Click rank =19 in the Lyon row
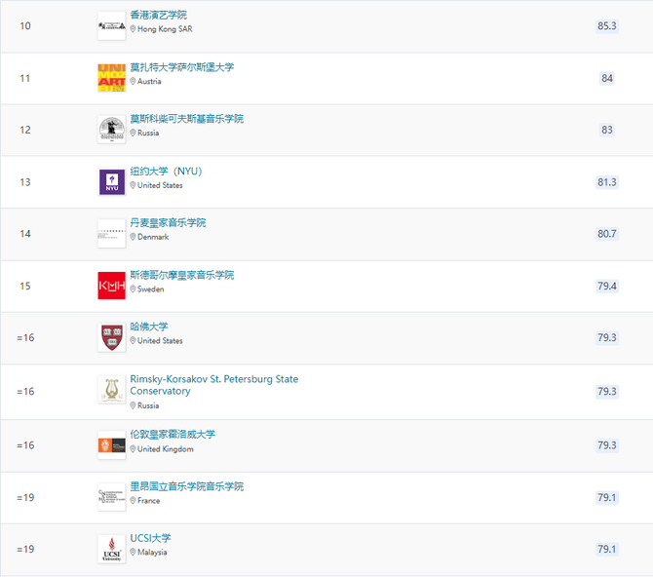653x577 pixels. pos(25,497)
